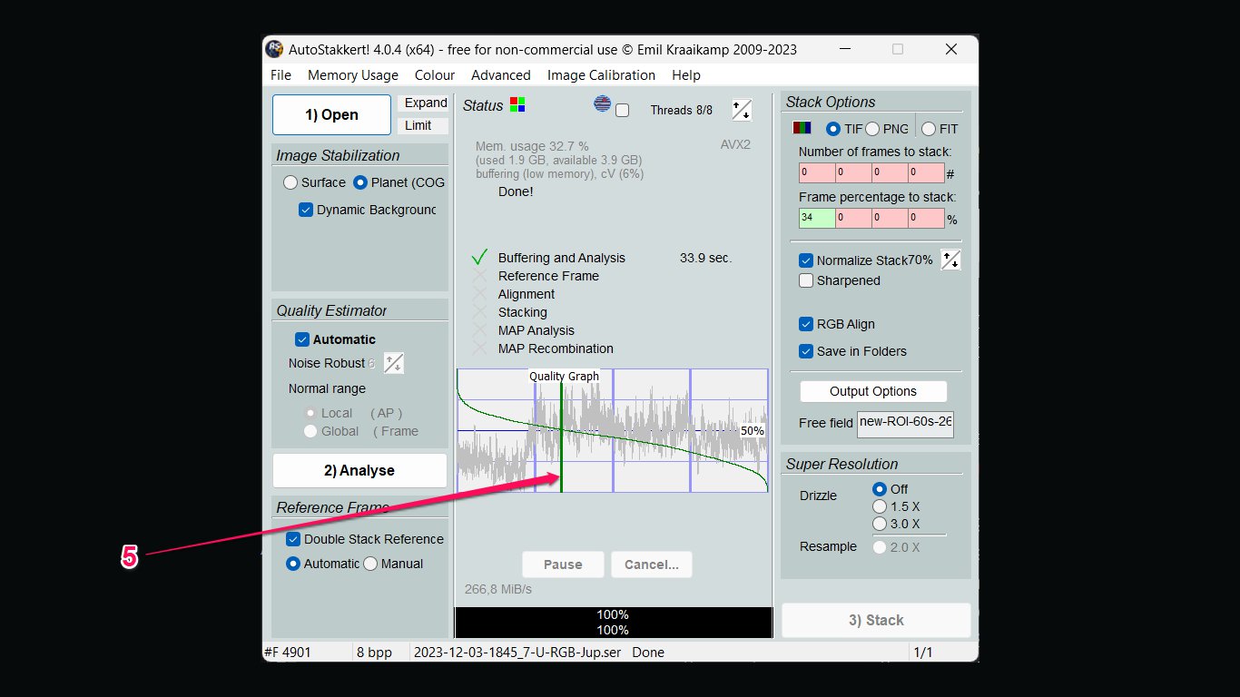Click the 'Mem. usage 32.7 %' text
Screen dimensions: 1240x697
tap(532, 146)
